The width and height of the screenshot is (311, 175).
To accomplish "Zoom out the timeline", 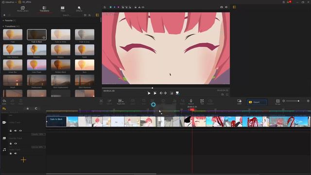I will pyautogui.click(x=284, y=101).
